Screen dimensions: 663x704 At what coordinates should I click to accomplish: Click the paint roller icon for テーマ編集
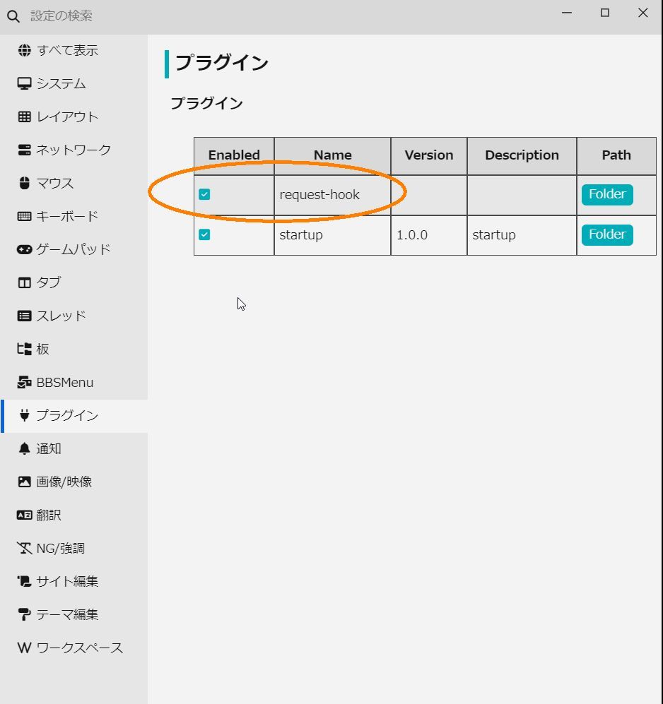coord(24,614)
